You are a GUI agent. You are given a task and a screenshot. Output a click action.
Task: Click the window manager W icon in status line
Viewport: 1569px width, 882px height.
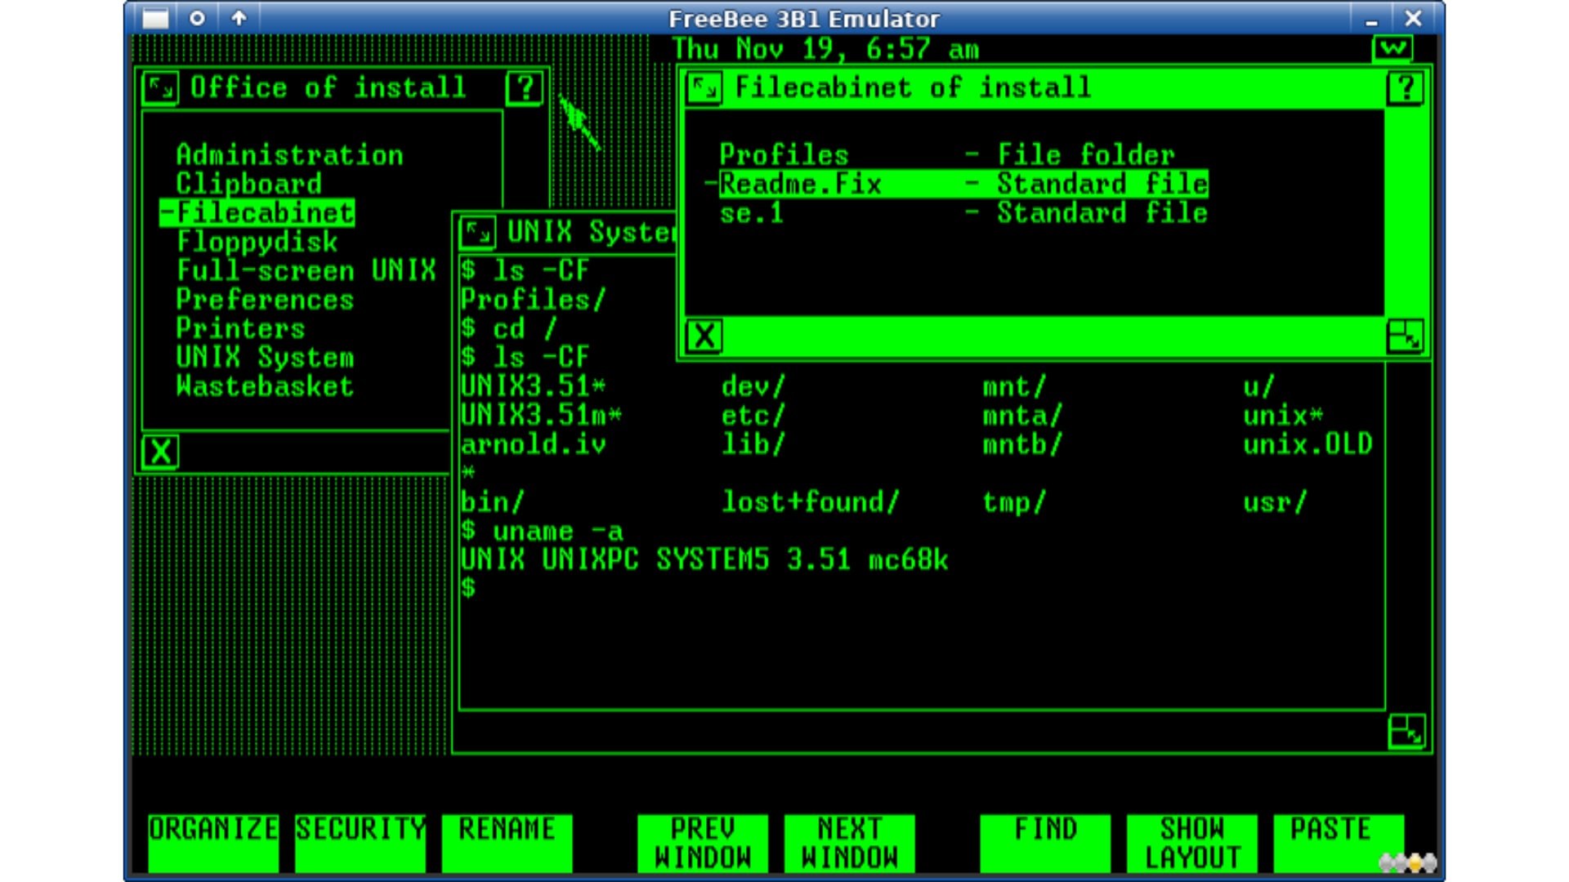pyautogui.click(x=1392, y=49)
